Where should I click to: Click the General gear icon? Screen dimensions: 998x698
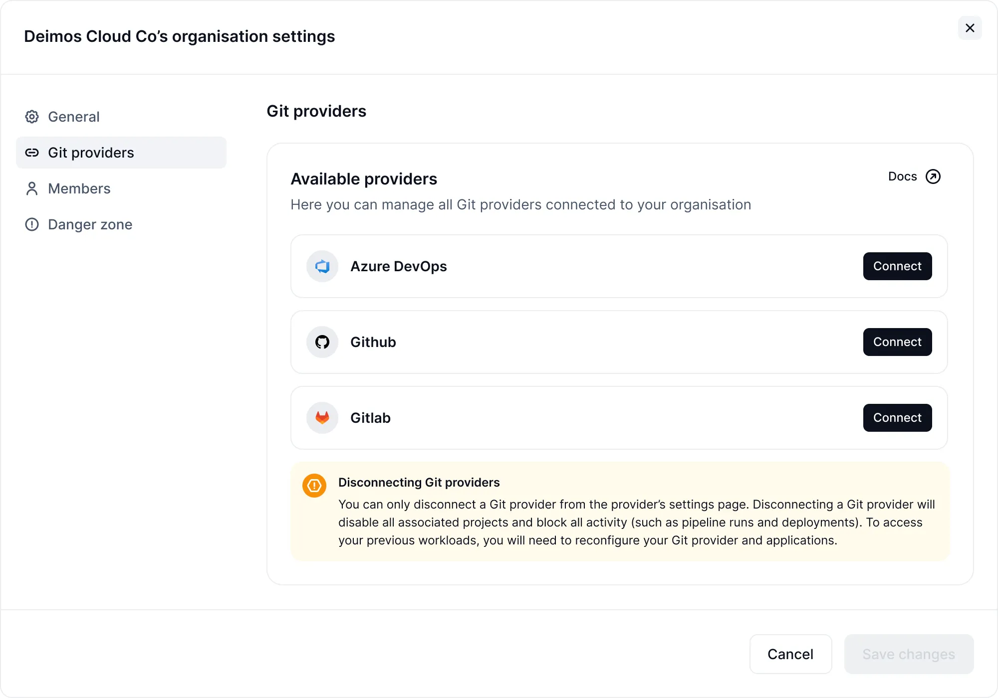(x=32, y=117)
